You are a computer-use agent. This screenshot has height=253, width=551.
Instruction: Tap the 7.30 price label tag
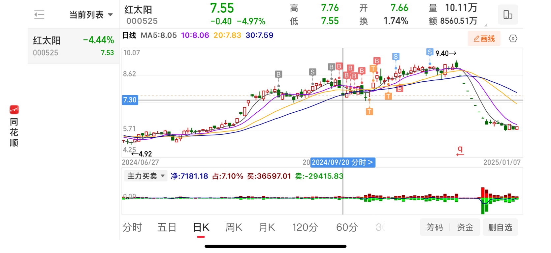[x=130, y=100]
